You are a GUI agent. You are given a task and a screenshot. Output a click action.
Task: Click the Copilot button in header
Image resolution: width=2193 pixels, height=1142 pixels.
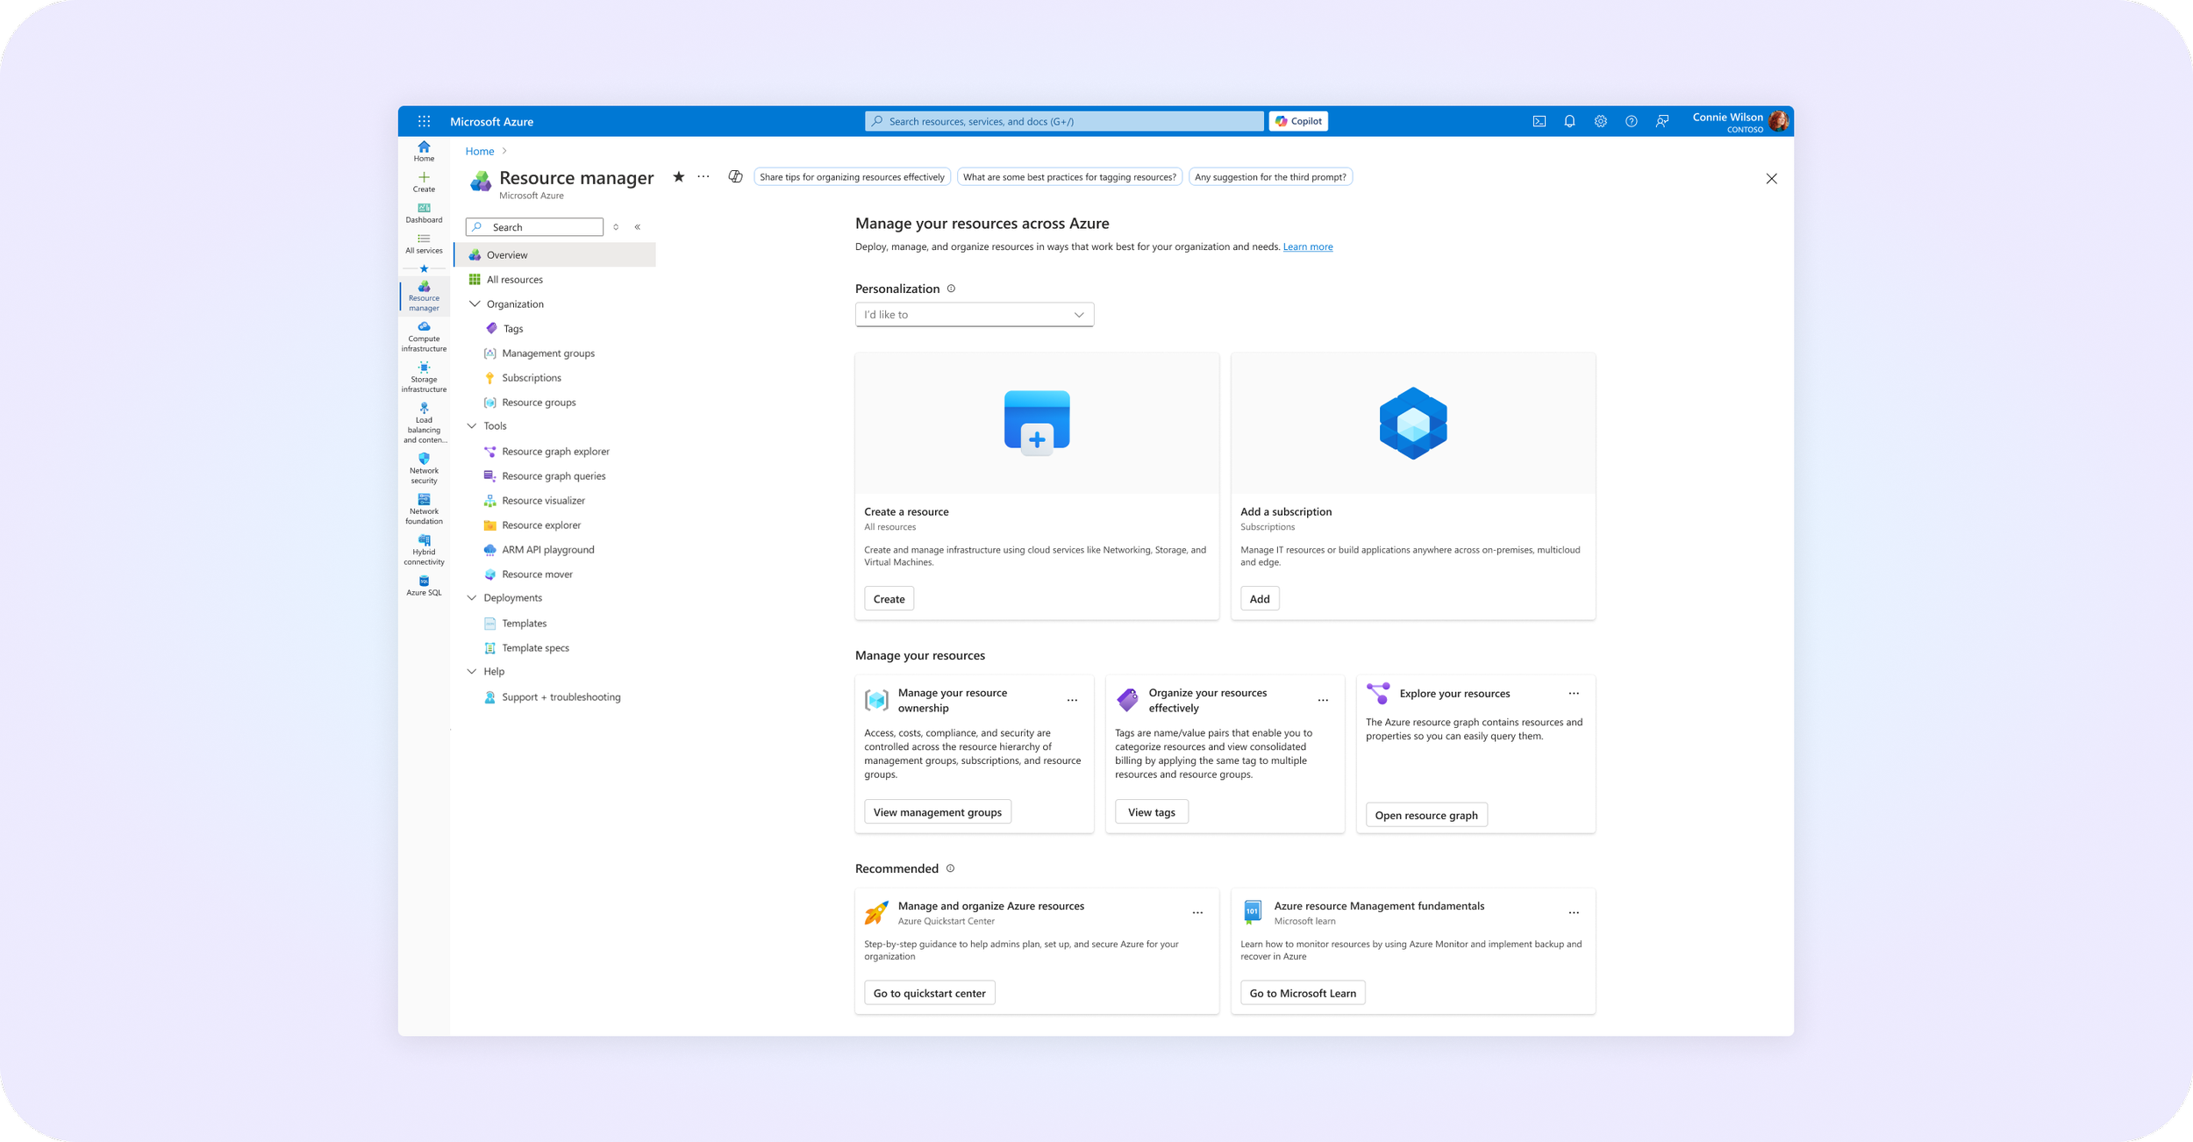[1298, 121]
